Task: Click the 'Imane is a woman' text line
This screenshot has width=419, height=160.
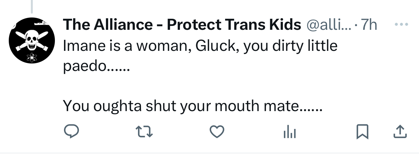Action: pyautogui.click(x=200, y=46)
